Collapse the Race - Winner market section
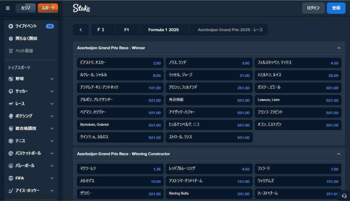This screenshot has height=201, width=350. point(339,48)
